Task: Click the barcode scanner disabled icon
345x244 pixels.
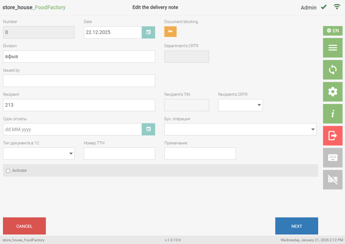Action: [x=332, y=180]
